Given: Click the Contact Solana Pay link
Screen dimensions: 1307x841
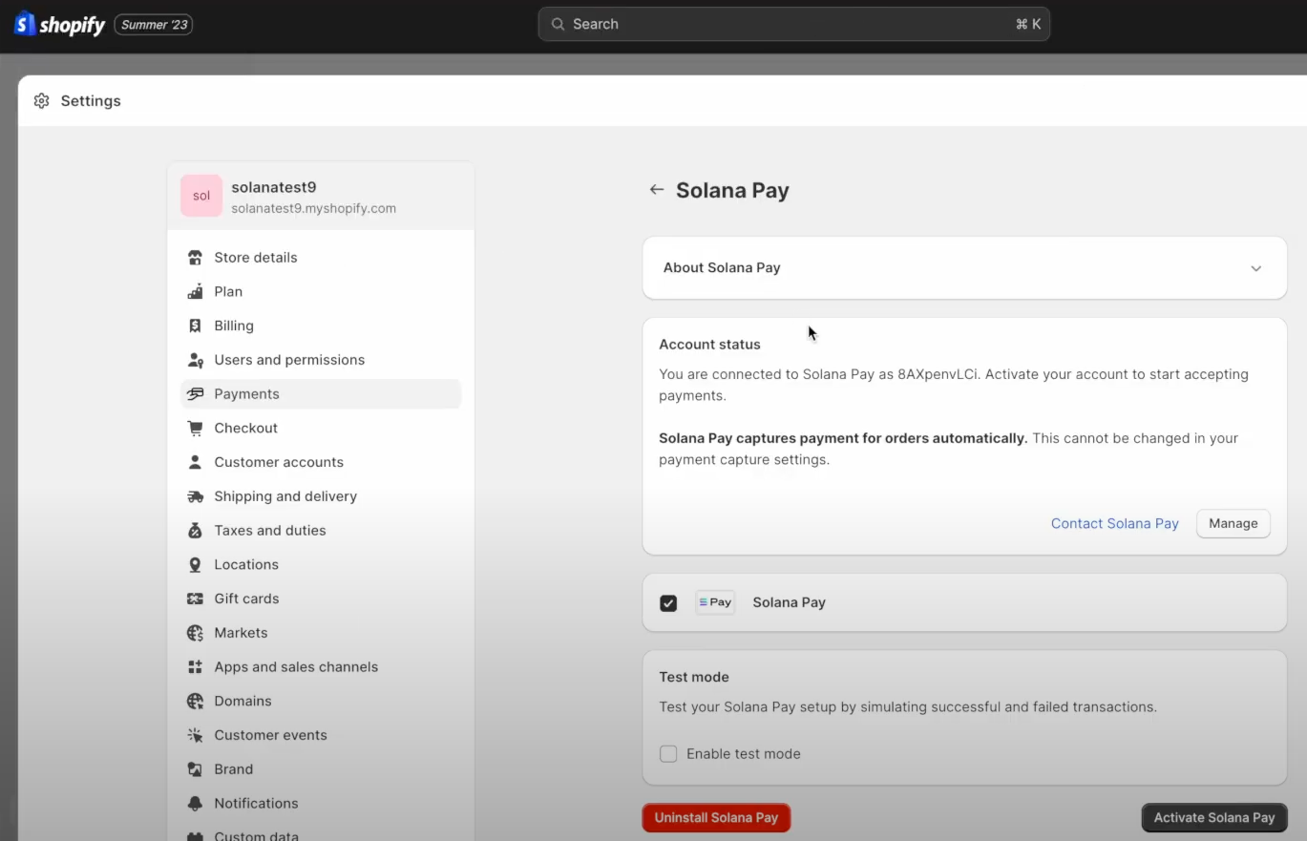Looking at the screenshot, I should coord(1114,523).
